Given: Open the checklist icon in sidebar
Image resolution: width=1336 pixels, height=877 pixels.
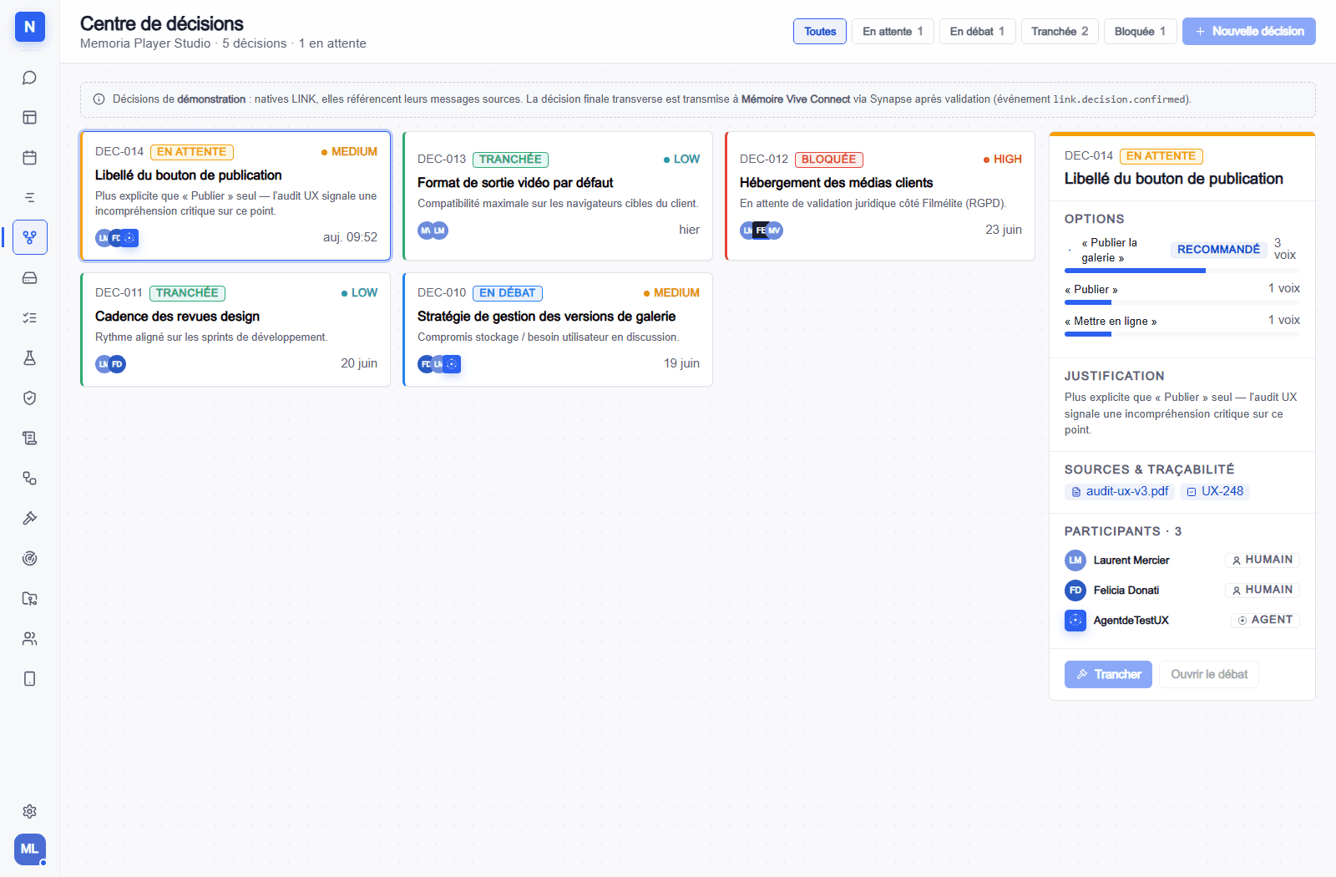Looking at the screenshot, I should (x=29, y=318).
